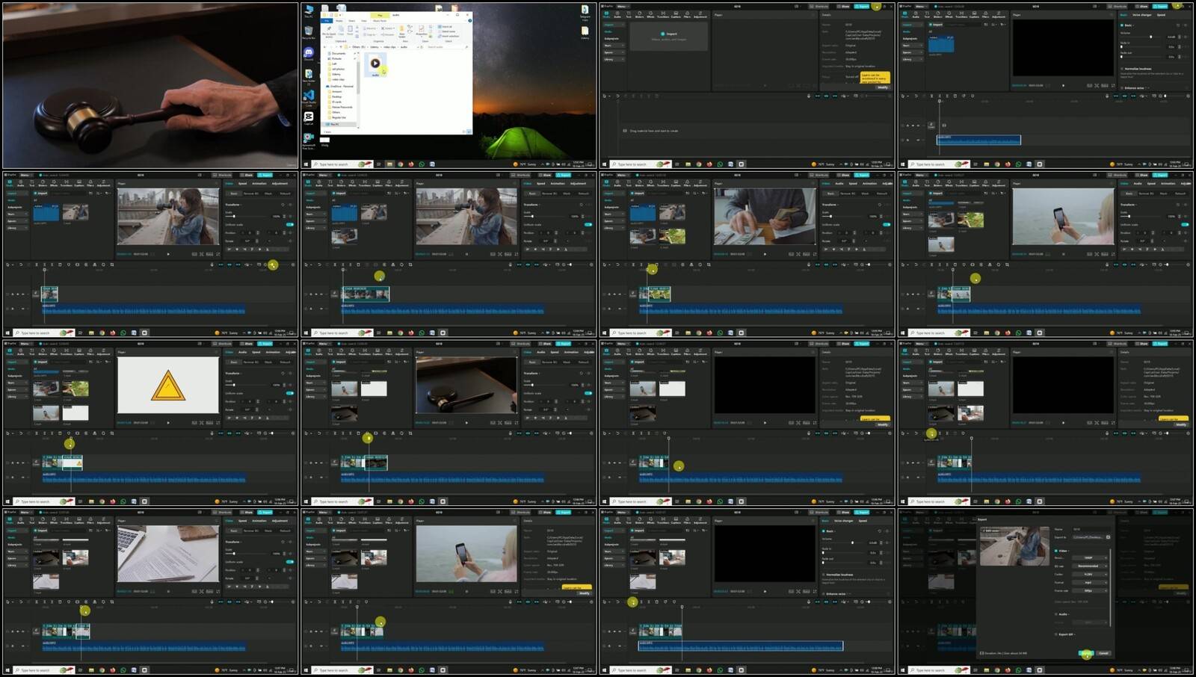This screenshot has width=1196, height=677.
Task: Click the Transitions icon in empty-project CapCut frame
Action: click(x=663, y=14)
